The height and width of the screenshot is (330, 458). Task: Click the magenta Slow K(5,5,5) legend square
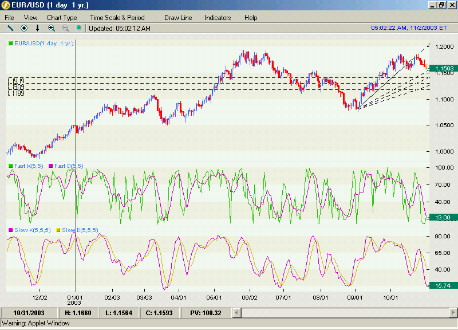(10, 230)
